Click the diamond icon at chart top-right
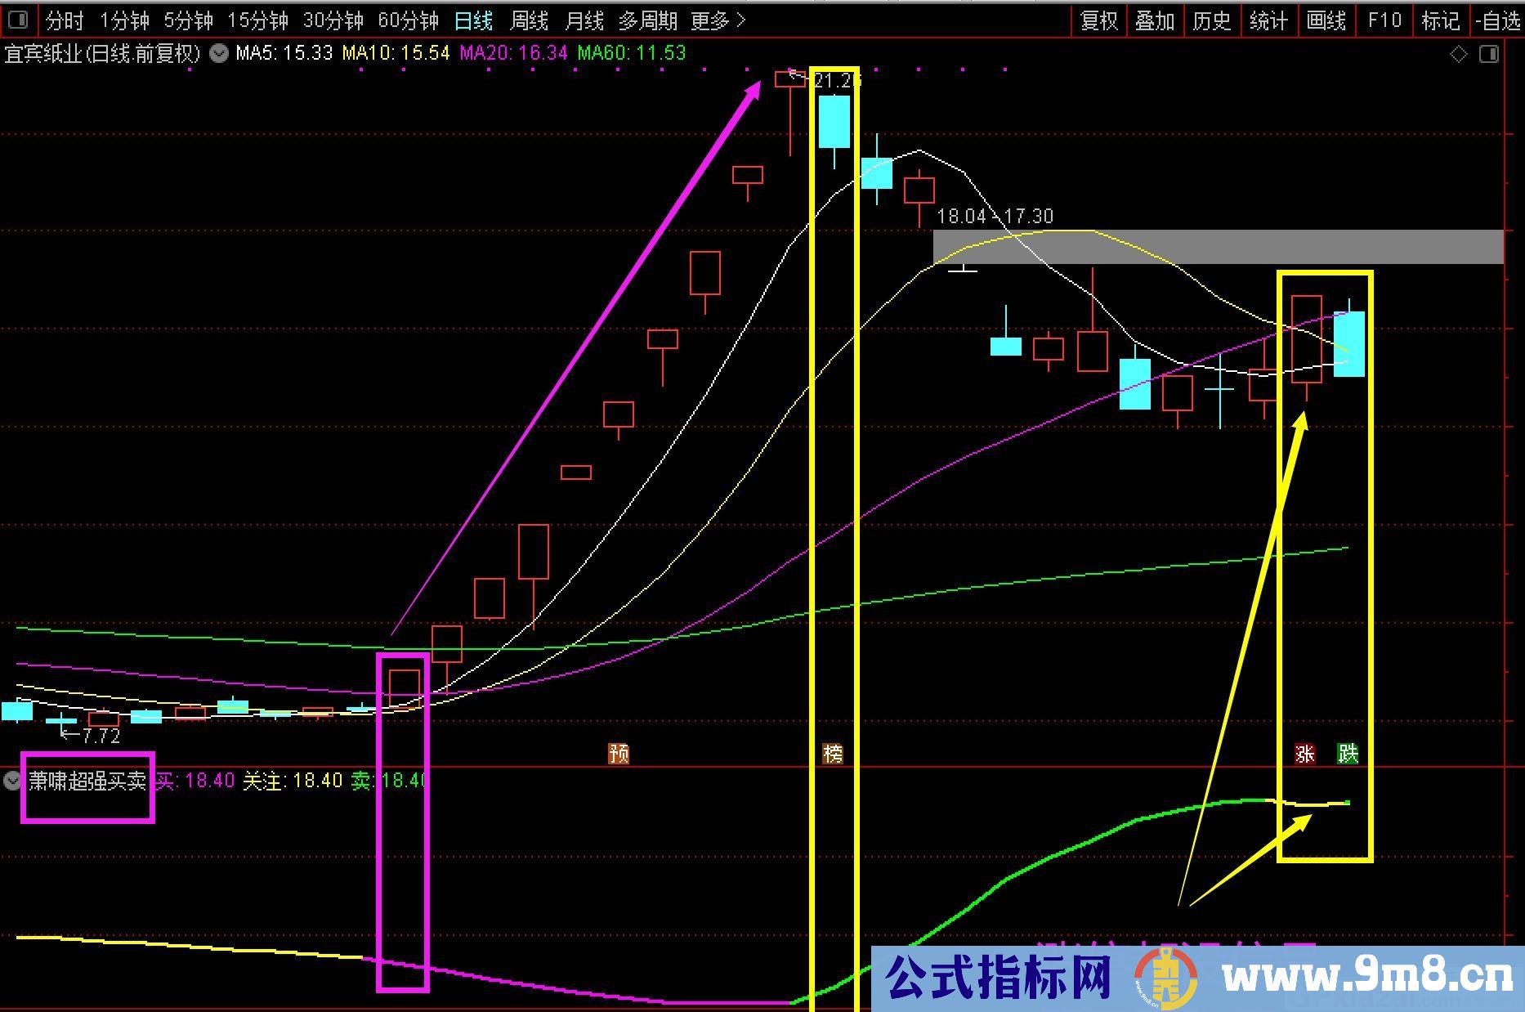This screenshot has width=1525, height=1012. 1459,55
